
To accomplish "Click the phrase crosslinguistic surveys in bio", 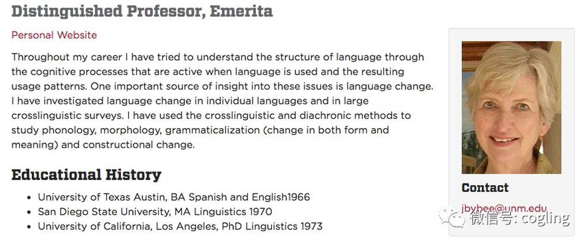I will pyautogui.click(x=66, y=116).
